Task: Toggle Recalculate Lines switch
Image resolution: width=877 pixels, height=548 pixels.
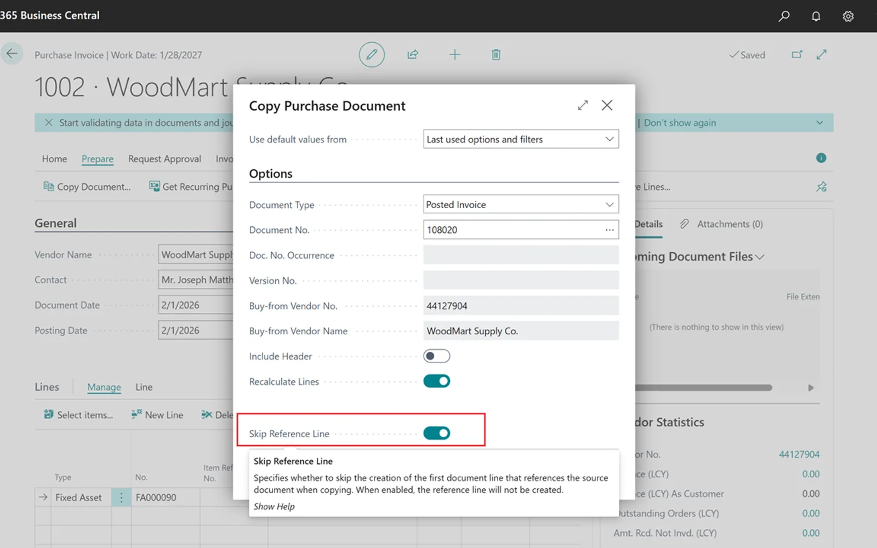Action: (x=437, y=381)
